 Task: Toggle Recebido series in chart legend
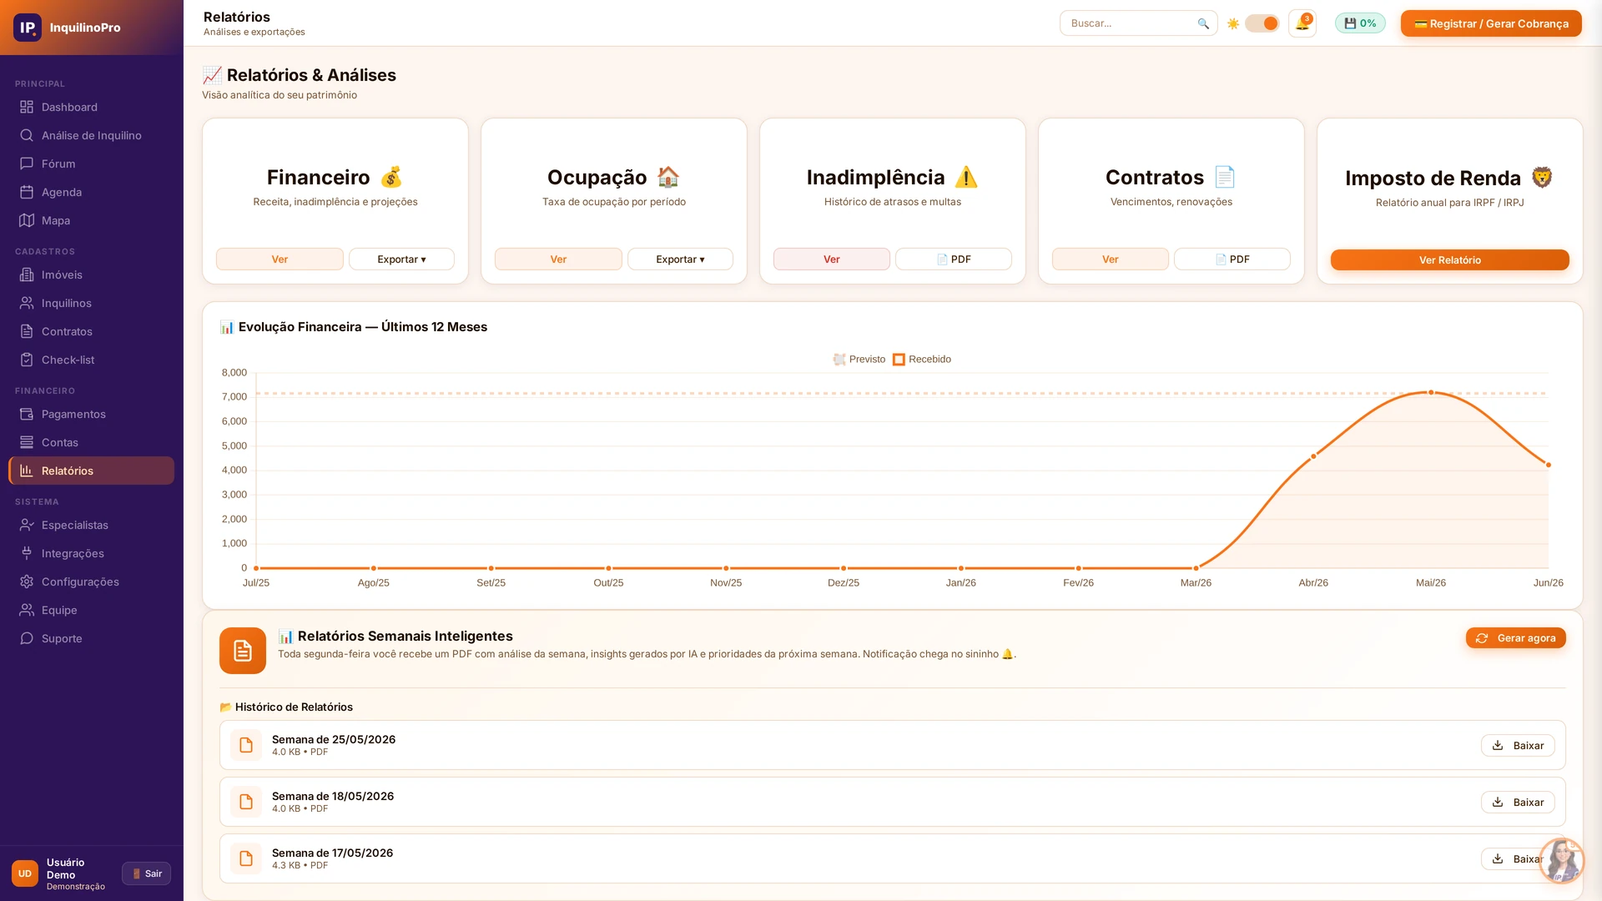[x=922, y=360]
